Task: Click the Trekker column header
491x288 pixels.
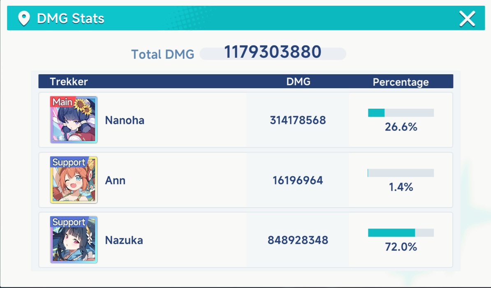Action: pos(69,82)
